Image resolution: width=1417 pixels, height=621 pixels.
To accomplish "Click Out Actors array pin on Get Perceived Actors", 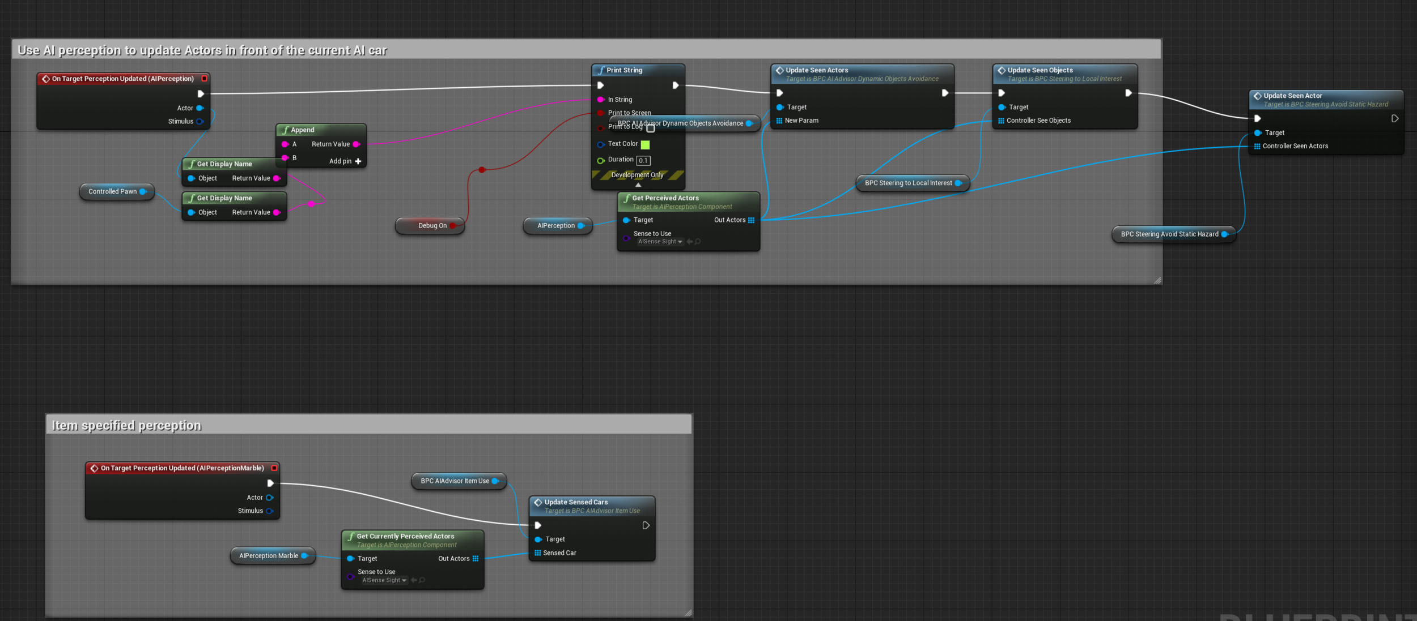I will tap(751, 220).
